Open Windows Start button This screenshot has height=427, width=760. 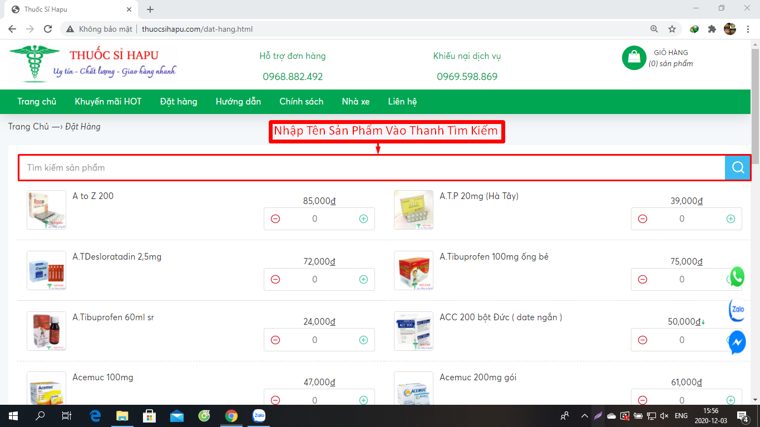click(13, 415)
